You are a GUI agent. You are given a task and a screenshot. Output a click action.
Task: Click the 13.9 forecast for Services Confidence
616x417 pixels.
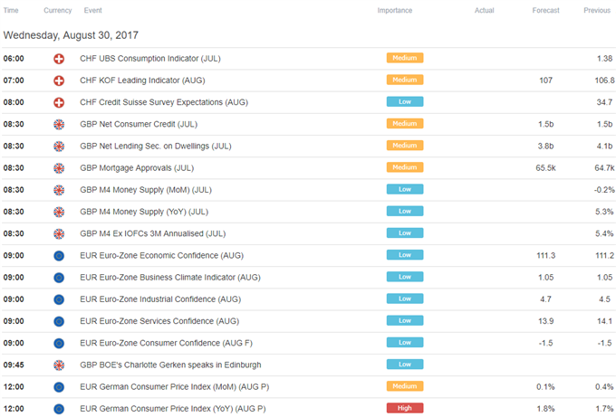(x=545, y=321)
